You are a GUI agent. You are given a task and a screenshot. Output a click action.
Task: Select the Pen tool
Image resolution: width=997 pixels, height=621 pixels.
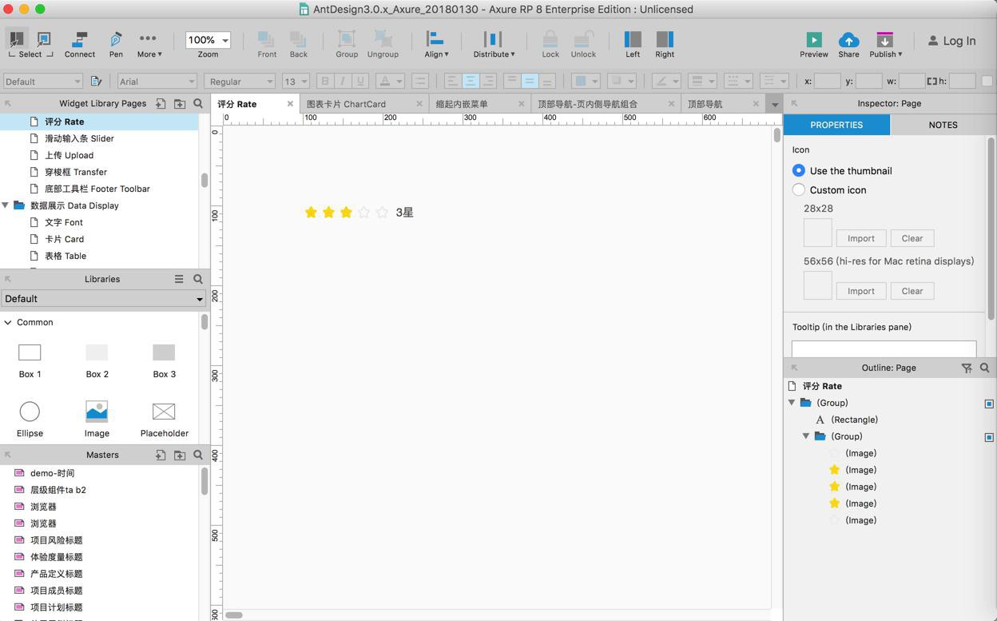[x=116, y=44]
